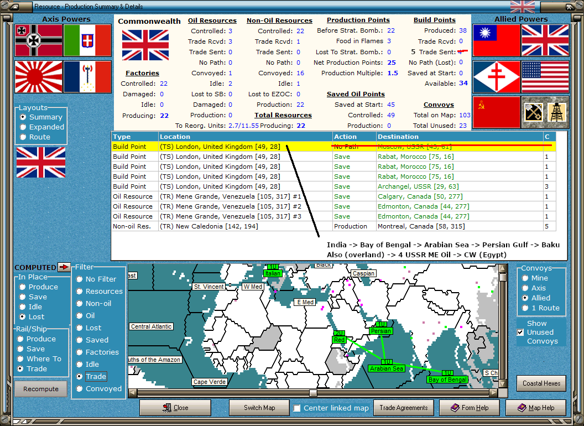Select the United States flag
The image size is (584, 426).
pos(545,77)
